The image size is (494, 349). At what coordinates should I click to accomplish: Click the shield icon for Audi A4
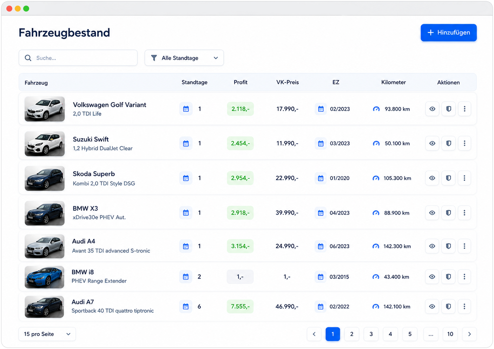(x=448, y=246)
